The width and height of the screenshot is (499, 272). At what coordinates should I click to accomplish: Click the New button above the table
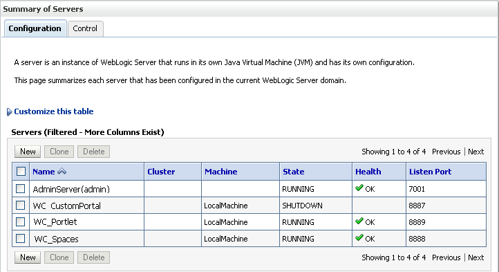coord(28,152)
